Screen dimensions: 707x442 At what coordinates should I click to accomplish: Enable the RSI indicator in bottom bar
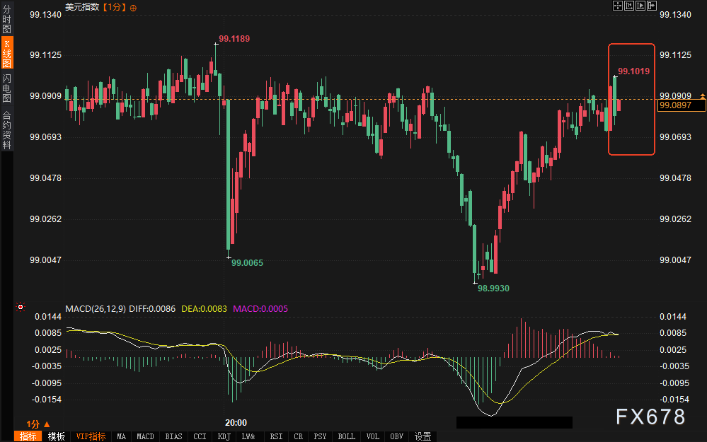[276, 436]
